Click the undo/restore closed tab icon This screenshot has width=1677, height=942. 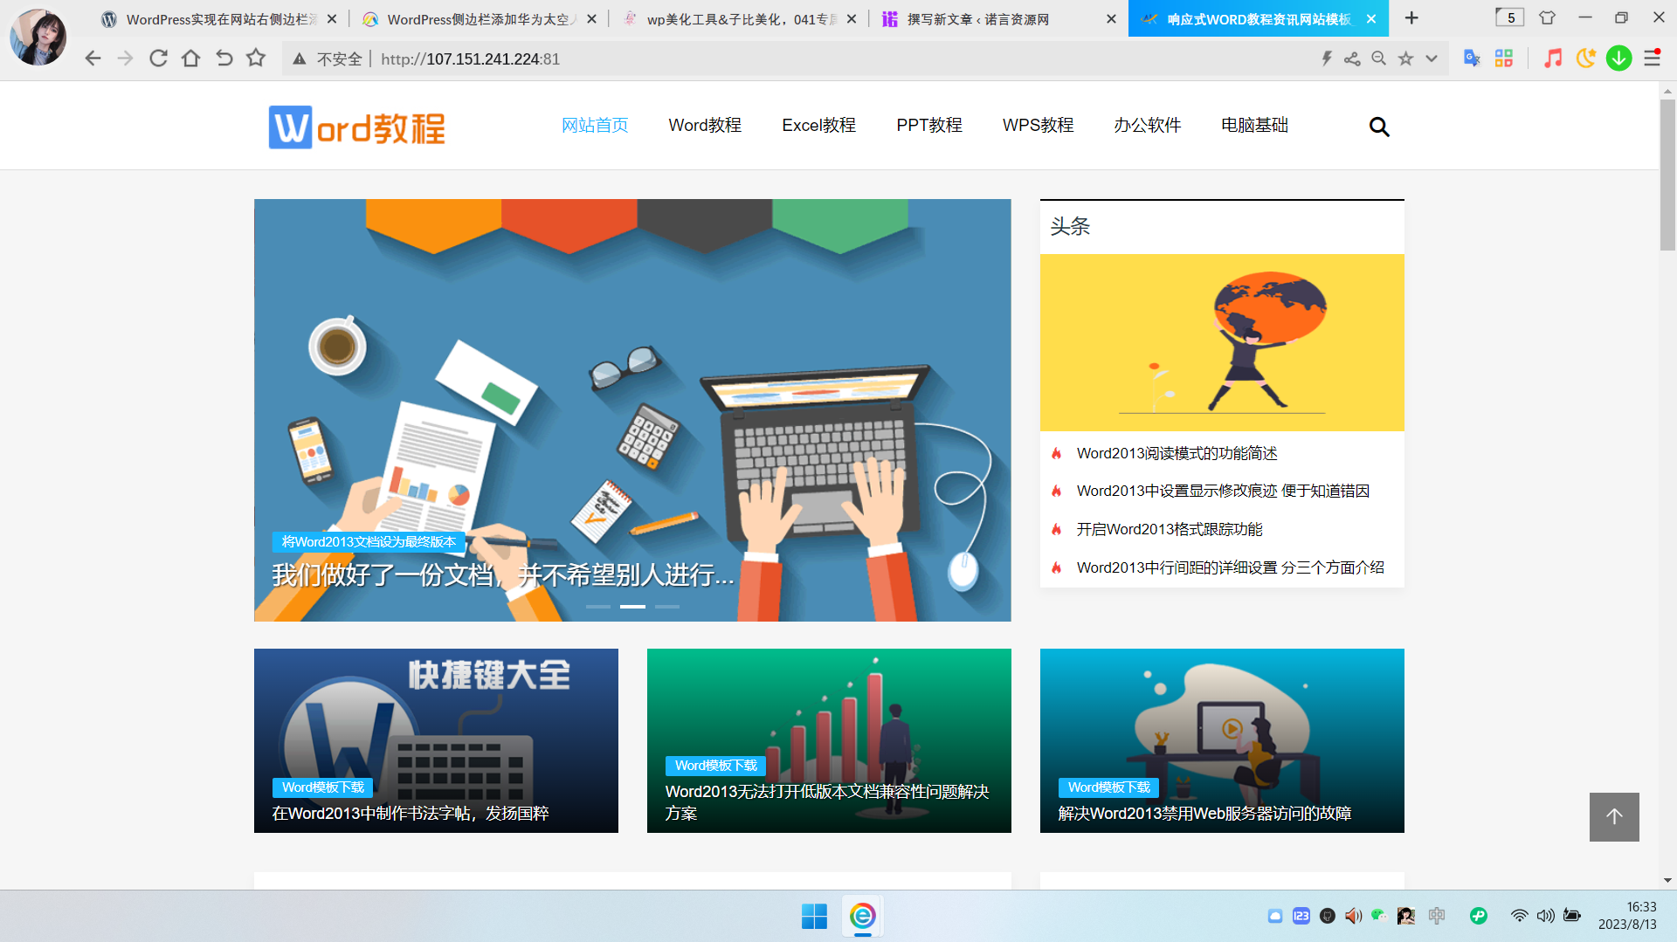point(224,58)
